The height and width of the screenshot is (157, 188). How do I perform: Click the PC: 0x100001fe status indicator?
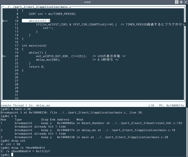click(x=171, y=105)
